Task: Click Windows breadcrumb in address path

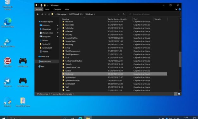Action: [x=89, y=14]
